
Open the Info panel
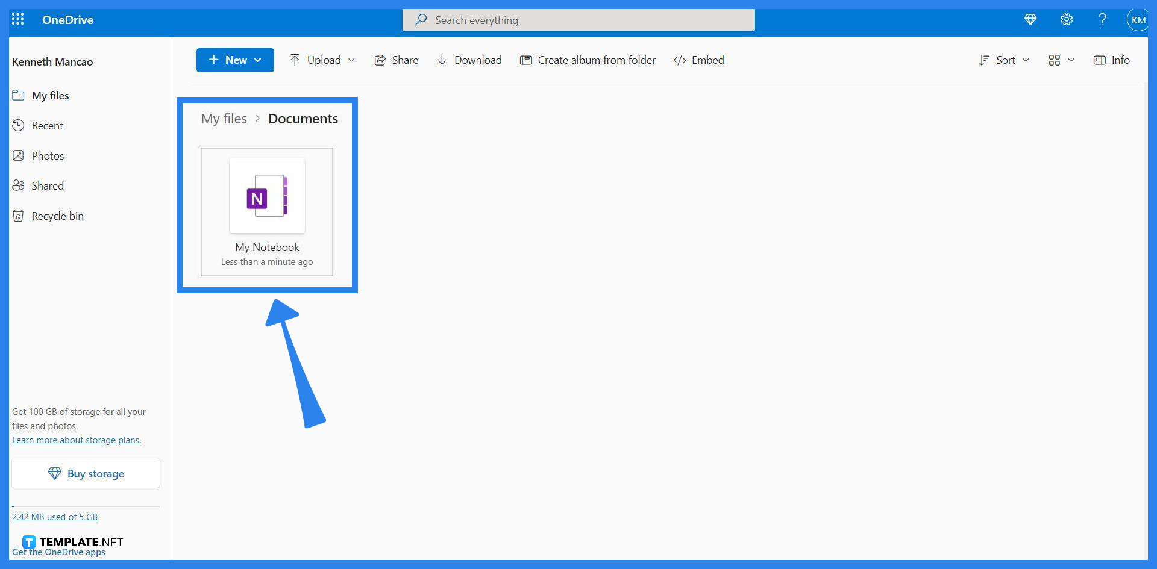point(1111,60)
